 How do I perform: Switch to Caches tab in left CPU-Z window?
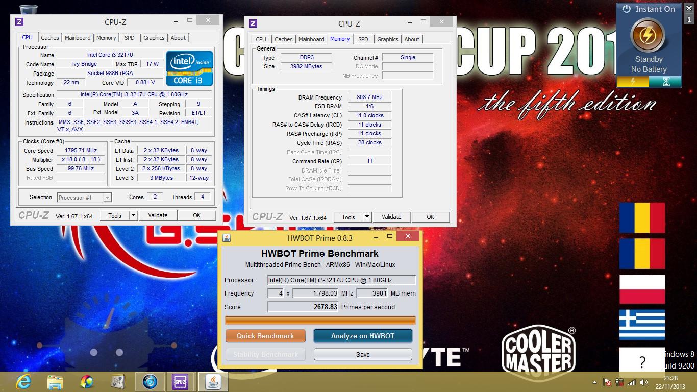pyautogui.click(x=50, y=38)
